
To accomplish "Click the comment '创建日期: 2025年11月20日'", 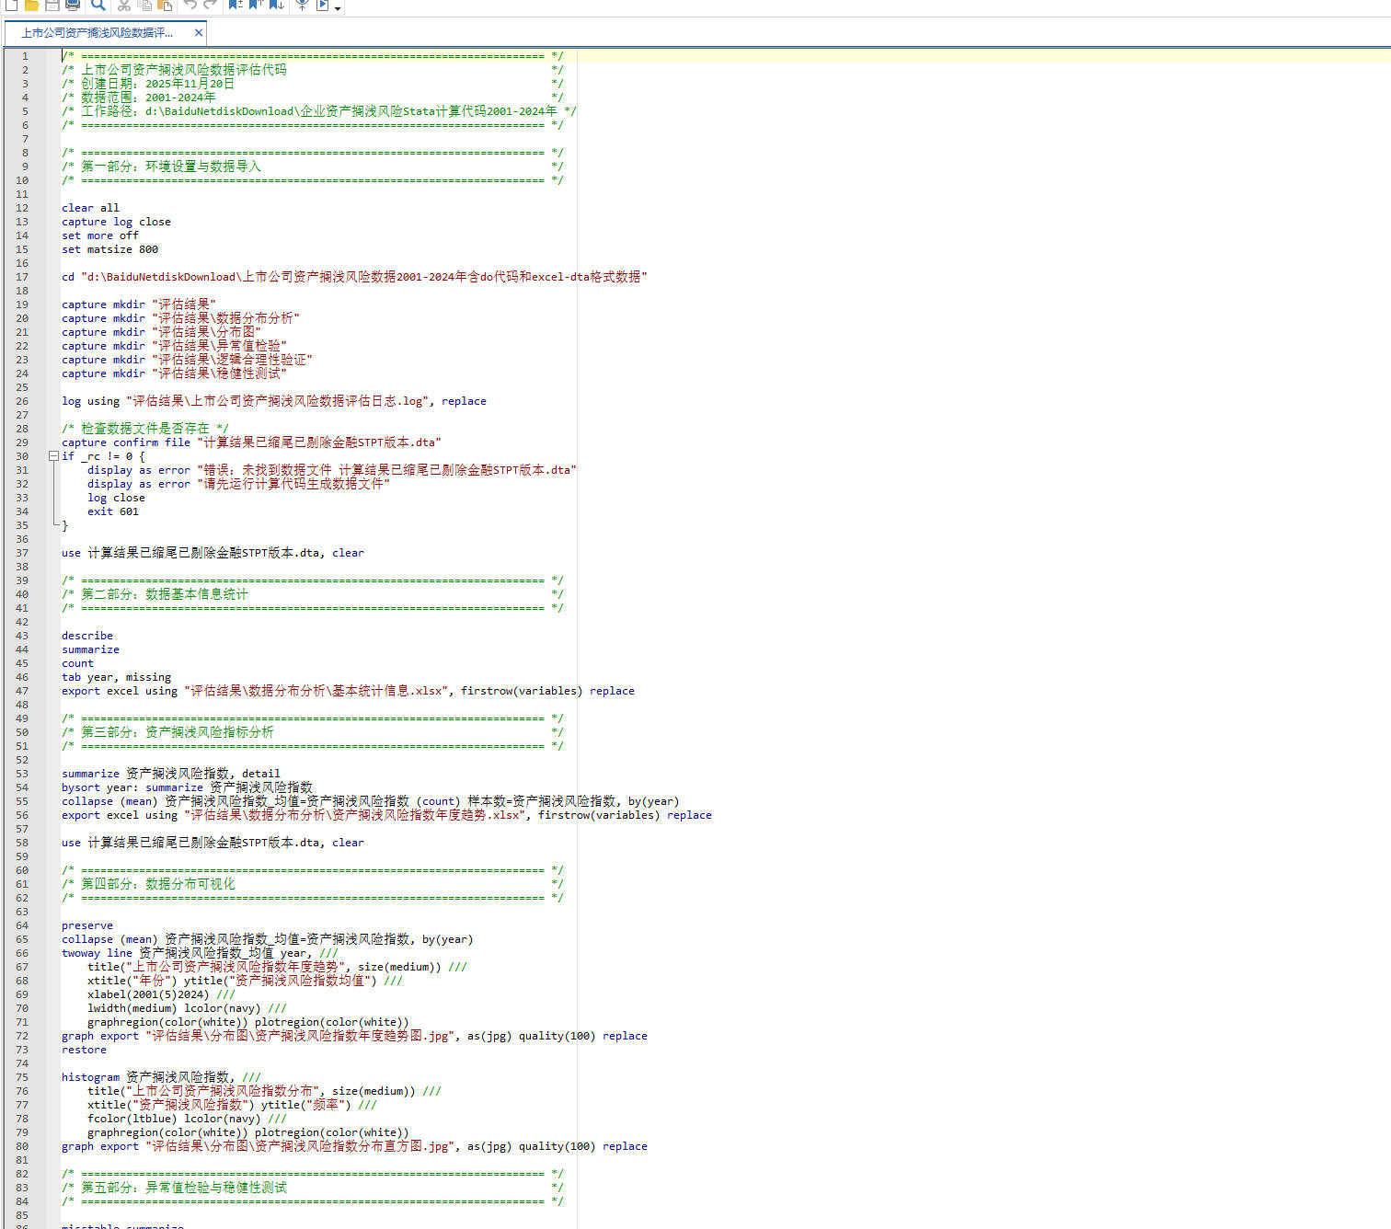I will (158, 84).
